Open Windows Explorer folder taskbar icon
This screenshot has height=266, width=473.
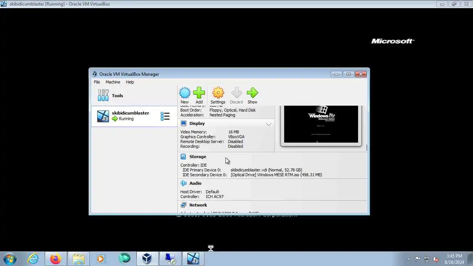click(x=79, y=259)
